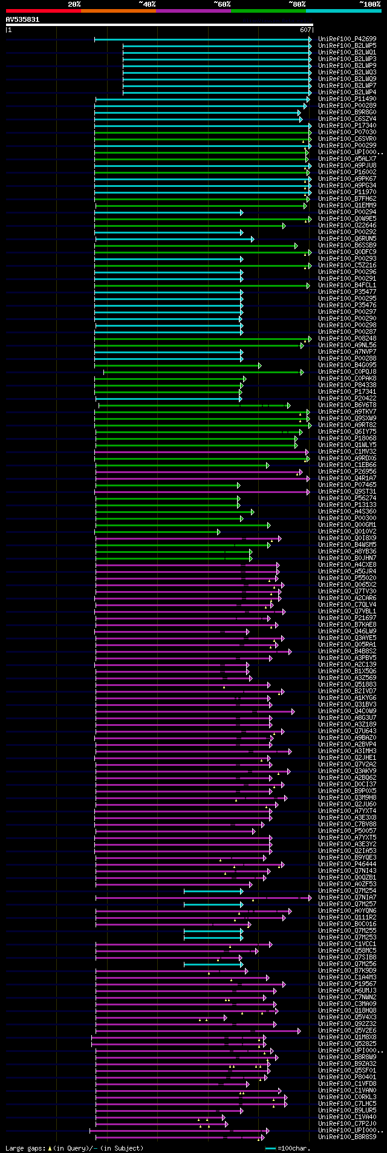Select UniRef100_A9TKV7 entry
This screenshot has width=387, height=1153.
click(347, 411)
